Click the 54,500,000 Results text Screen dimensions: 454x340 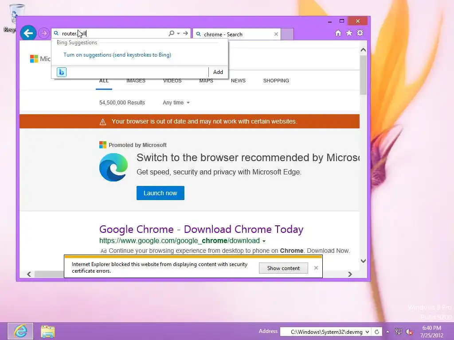coord(122,103)
